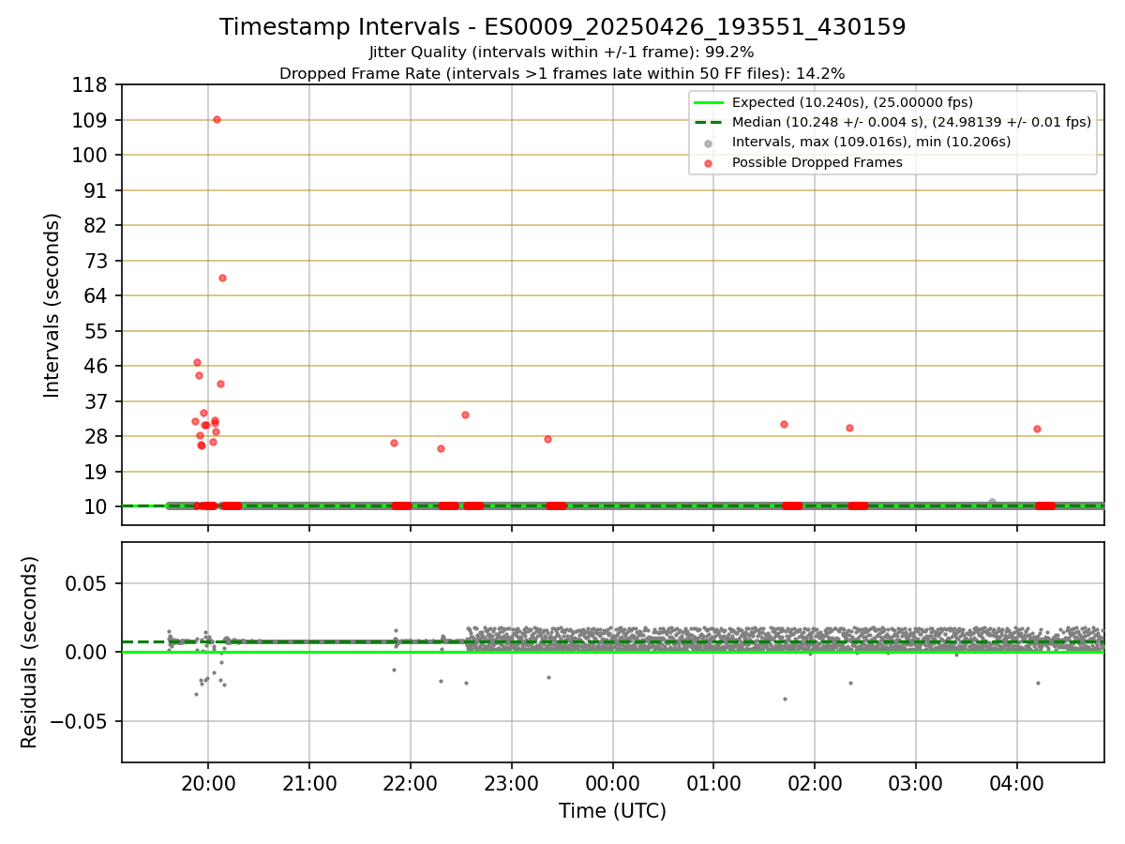Screen dimensions: 1125x844
Task: Click the lone red point between 01:00 and 02:00
Action: [784, 424]
